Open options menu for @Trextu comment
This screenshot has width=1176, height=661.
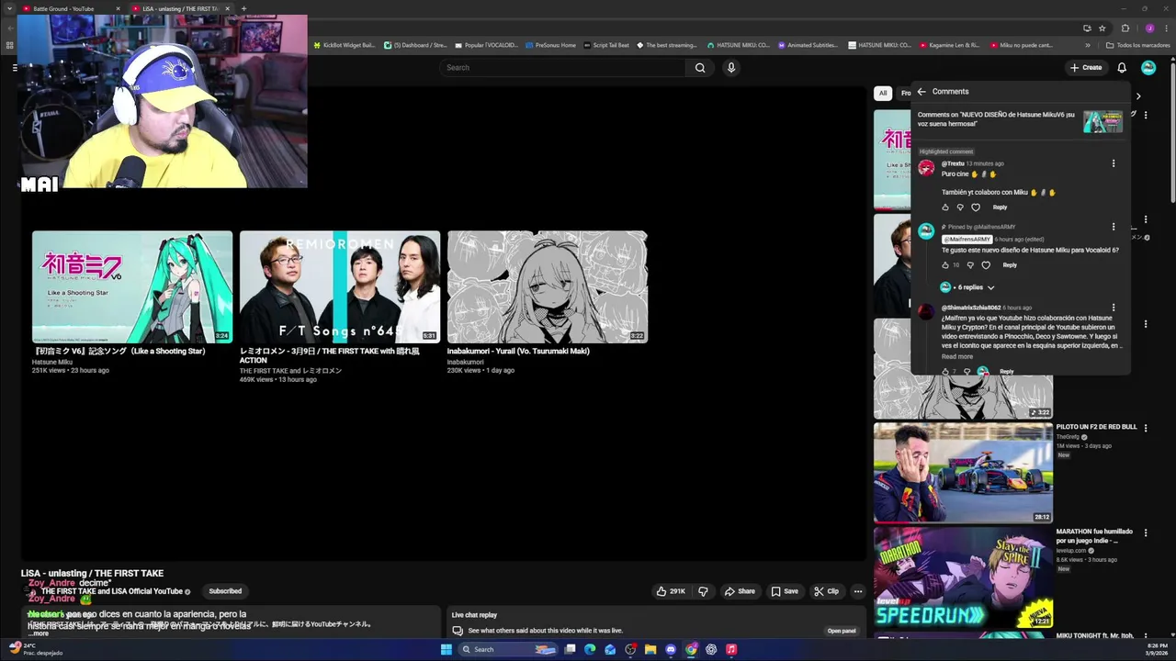[x=1114, y=163]
